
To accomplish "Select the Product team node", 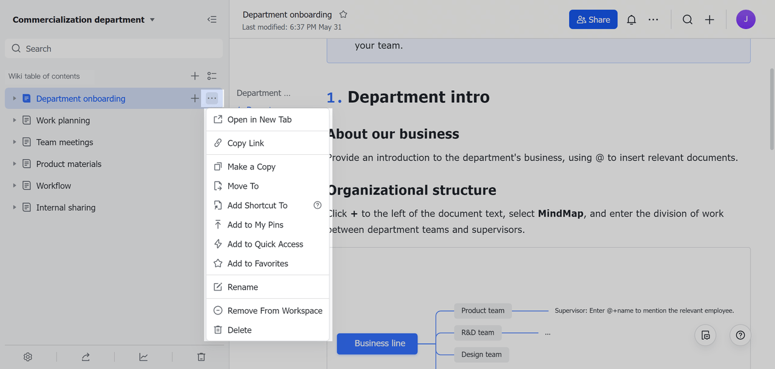I will tap(483, 310).
